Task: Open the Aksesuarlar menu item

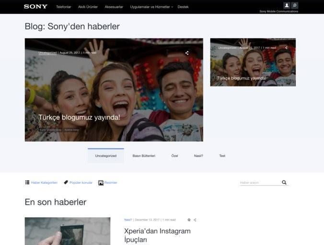Action: pyautogui.click(x=114, y=7)
